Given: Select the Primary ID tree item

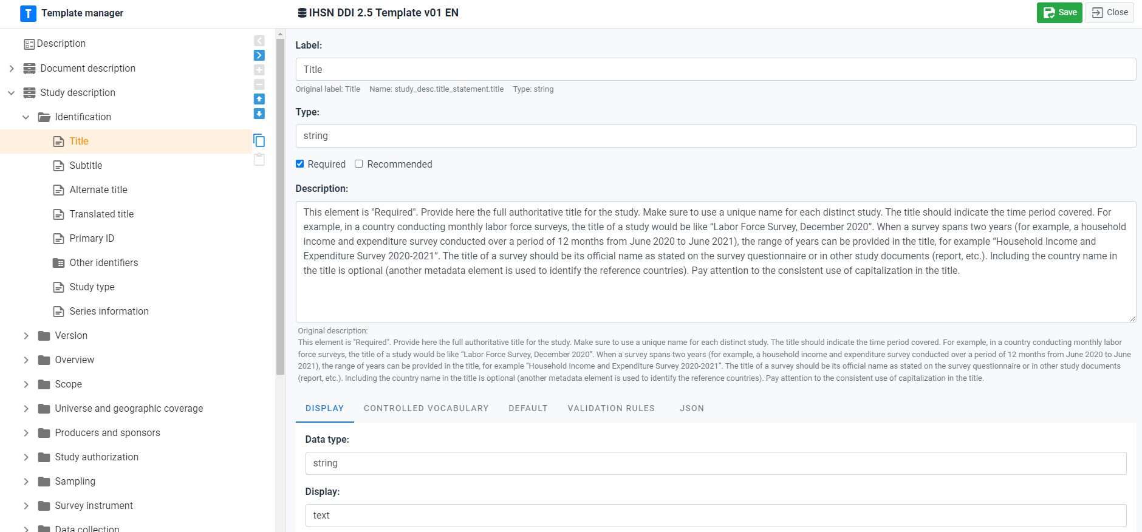Looking at the screenshot, I should [x=92, y=238].
